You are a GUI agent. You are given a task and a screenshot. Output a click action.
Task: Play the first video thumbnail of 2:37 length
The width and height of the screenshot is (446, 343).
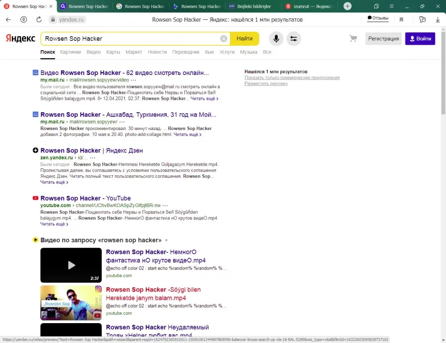coord(71,265)
